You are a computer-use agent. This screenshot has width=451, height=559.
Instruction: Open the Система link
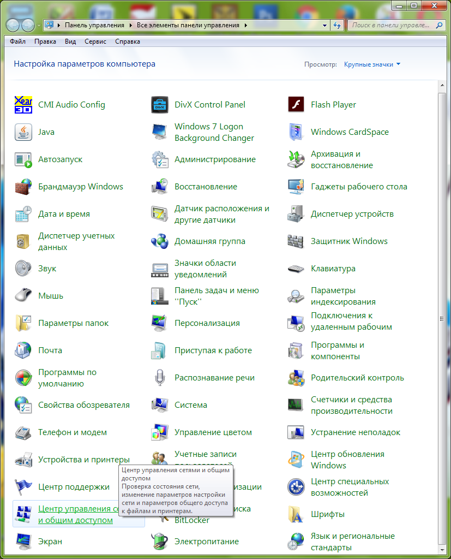coord(191,405)
